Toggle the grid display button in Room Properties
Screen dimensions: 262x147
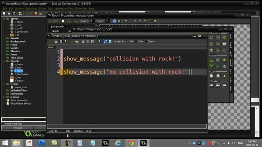(x=114, y=21)
